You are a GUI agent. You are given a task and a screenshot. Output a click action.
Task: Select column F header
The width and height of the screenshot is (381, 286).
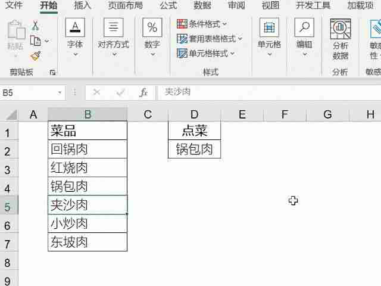point(285,114)
